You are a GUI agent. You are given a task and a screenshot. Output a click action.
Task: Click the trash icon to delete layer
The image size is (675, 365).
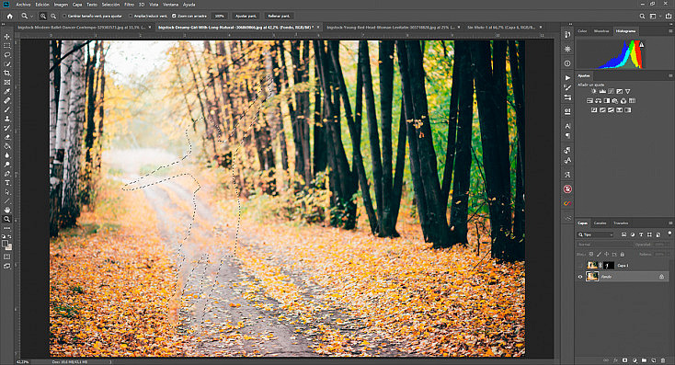point(663,360)
